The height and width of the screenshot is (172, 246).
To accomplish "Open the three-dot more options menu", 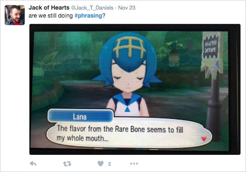I will pos(134,164).
